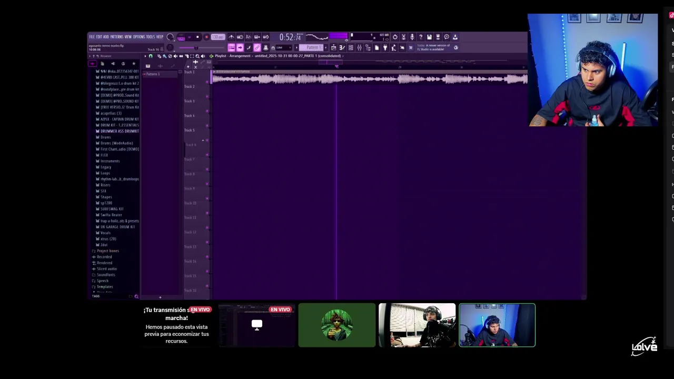
Task: Open the TOOLS menu
Action: click(151, 37)
